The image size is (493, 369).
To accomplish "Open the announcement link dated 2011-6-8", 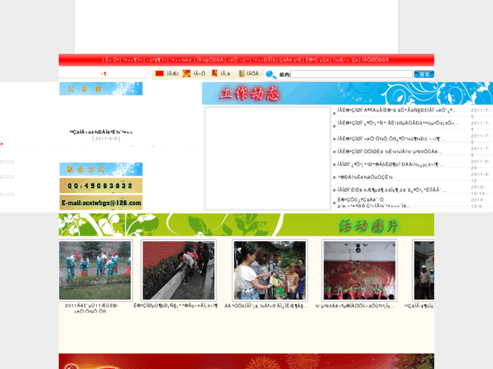I will [101, 132].
